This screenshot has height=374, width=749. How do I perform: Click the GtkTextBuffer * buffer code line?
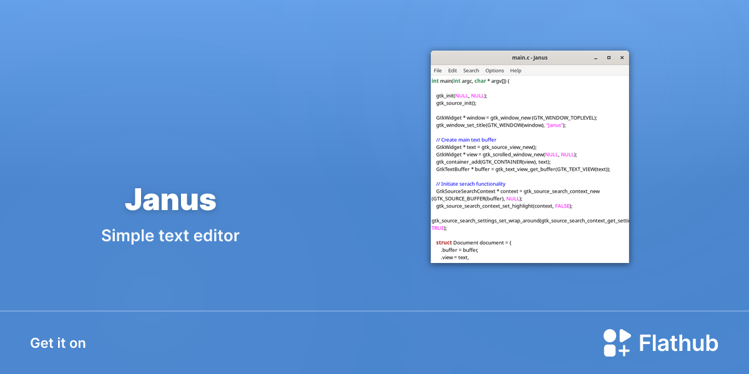(x=523, y=169)
